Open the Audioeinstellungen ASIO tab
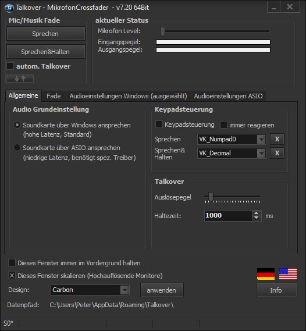Screen dimensions: 306x331 pos(228,96)
